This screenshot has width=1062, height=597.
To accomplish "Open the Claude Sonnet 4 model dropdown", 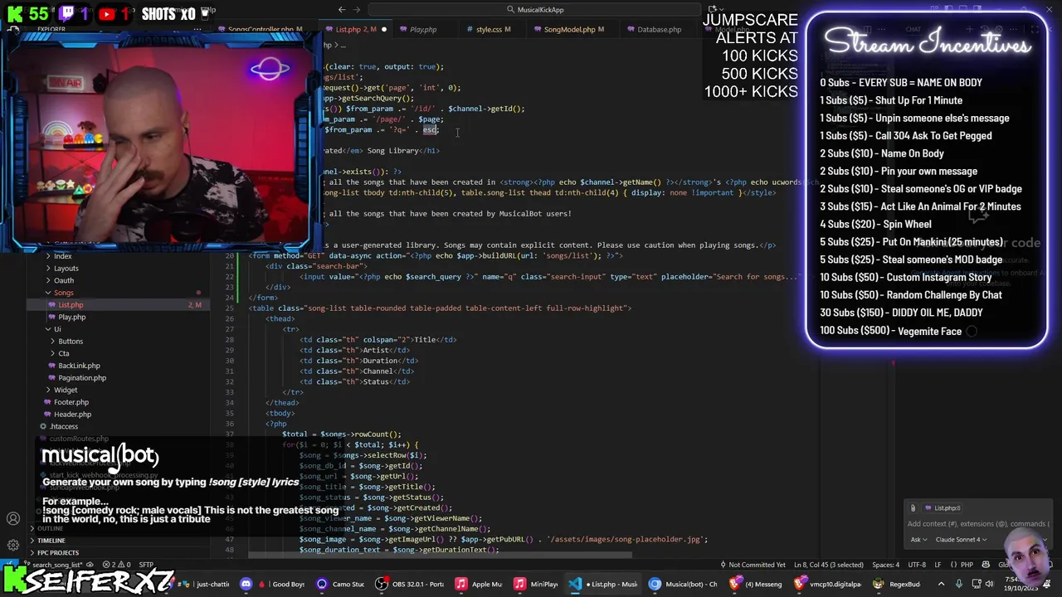I will coord(962,540).
